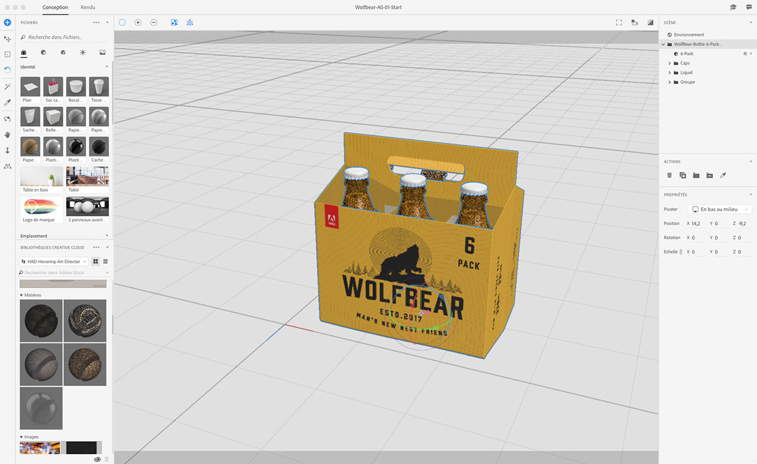This screenshot has width=757, height=464.
Task: Select the camera orbit tool
Action: [8, 119]
